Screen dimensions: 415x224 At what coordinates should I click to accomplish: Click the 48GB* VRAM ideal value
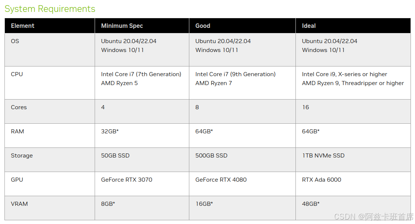pos(311,204)
